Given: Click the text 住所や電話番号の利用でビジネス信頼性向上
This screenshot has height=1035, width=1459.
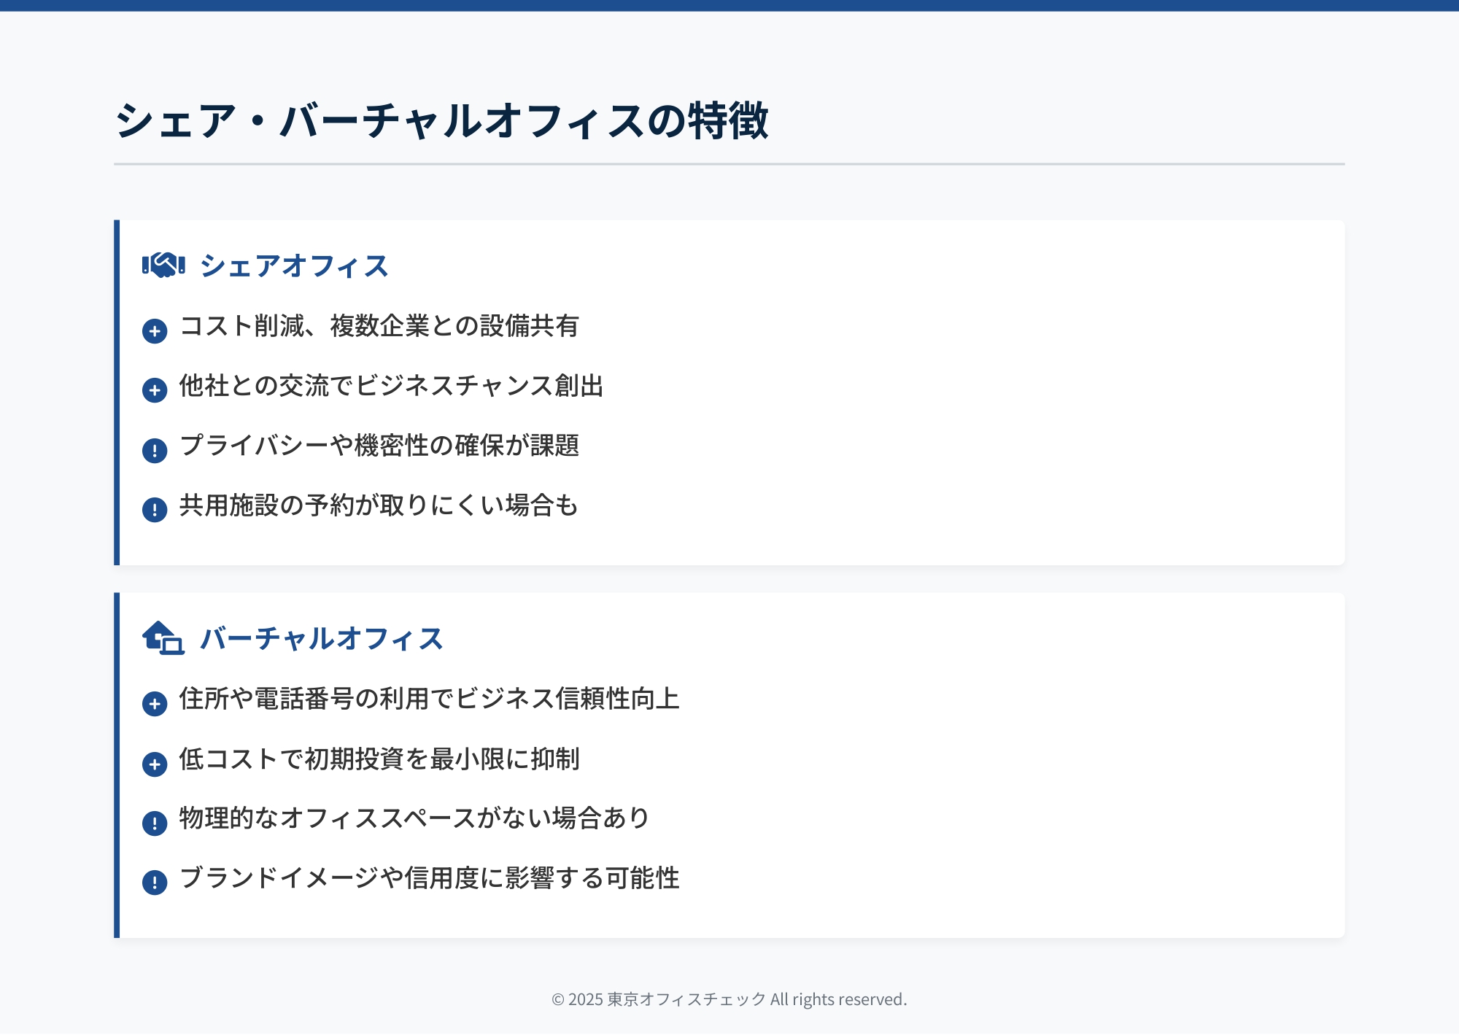Looking at the screenshot, I should (429, 699).
